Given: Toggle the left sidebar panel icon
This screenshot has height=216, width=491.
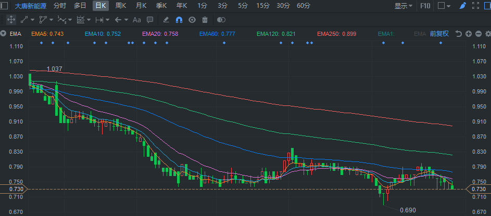Looking at the screenshot, I should click(x=4, y=6).
